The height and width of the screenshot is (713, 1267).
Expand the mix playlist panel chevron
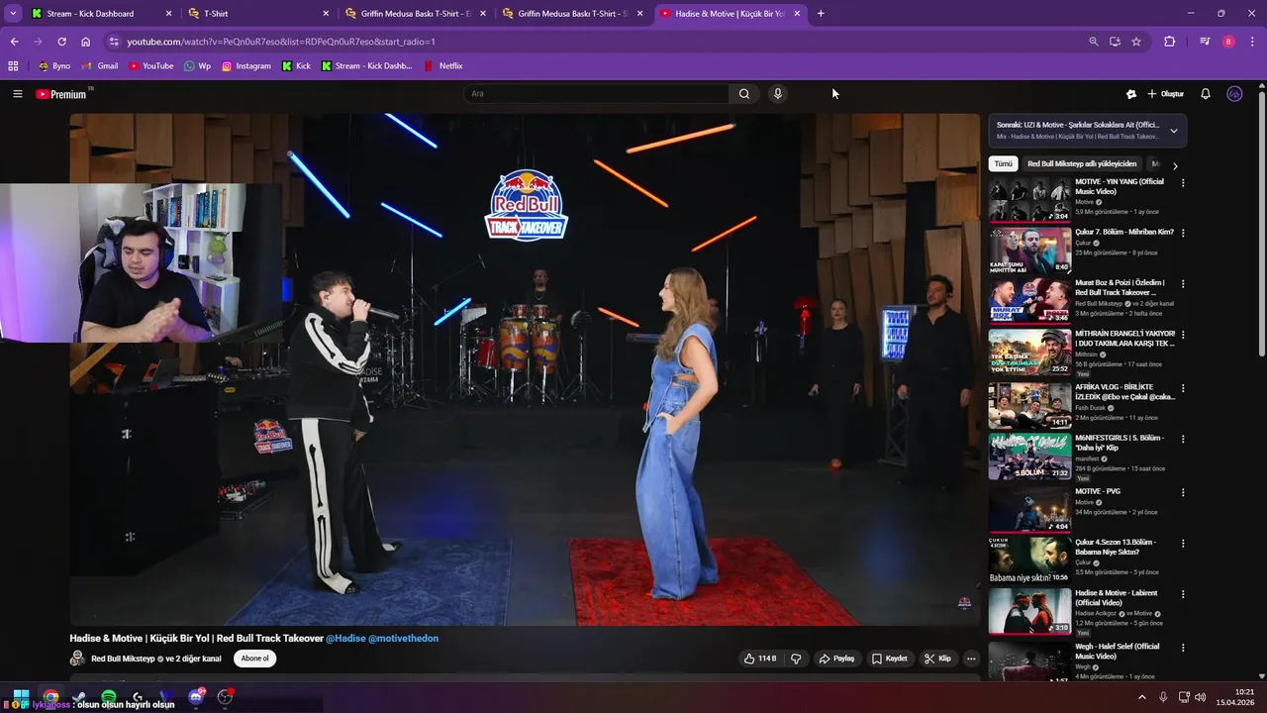click(x=1174, y=131)
